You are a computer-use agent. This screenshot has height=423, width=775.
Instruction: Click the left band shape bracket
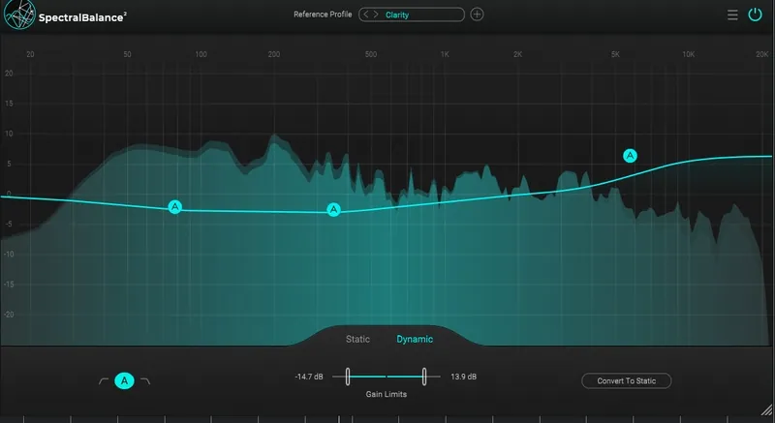[103, 381]
